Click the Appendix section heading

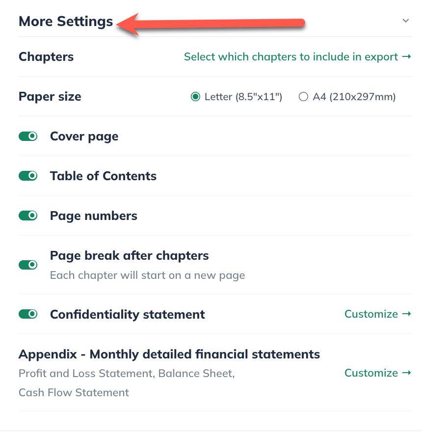pyautogui.click(x=169, y=354)
